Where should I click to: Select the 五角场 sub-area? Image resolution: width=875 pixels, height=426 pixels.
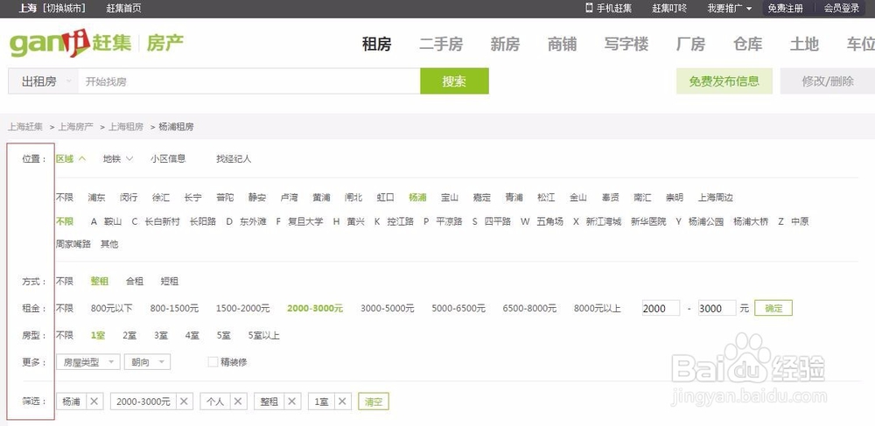point(549,221)
